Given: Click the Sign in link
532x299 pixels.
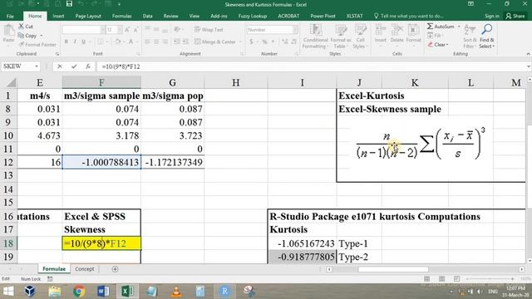Looking at the screenshot, I should tap(492, 16).
